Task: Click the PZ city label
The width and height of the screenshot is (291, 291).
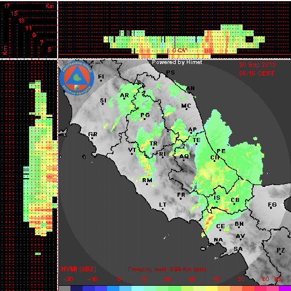Action: [281, 250]
